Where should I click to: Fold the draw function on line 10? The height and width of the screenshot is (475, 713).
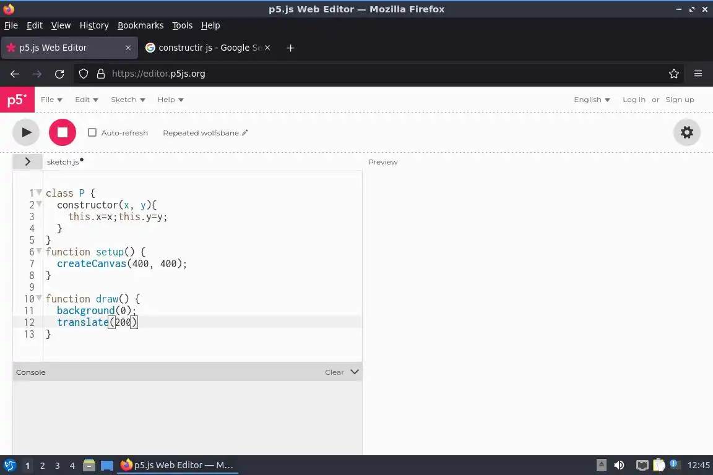[x=39, y=297]
